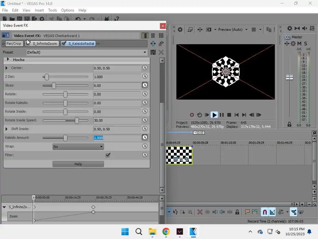Click the Slices slider handle
This screenshot has height=239, width=318.
tap(54, 86)
